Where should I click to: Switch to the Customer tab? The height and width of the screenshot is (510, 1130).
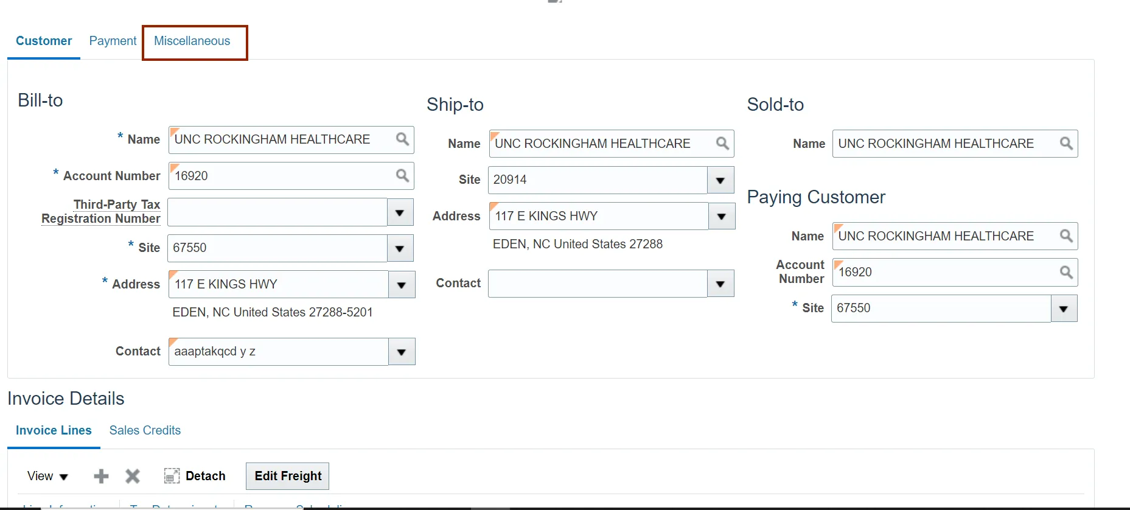point(44,41)
